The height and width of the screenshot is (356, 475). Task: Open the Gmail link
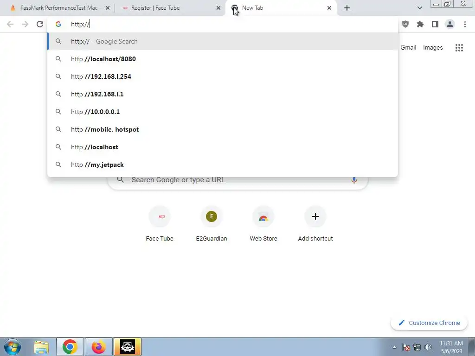point(408,48)
